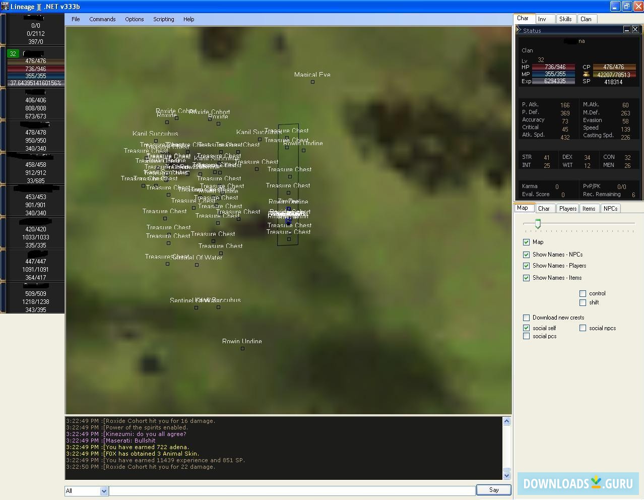Open the Players tab

click(x=567, y=209)
